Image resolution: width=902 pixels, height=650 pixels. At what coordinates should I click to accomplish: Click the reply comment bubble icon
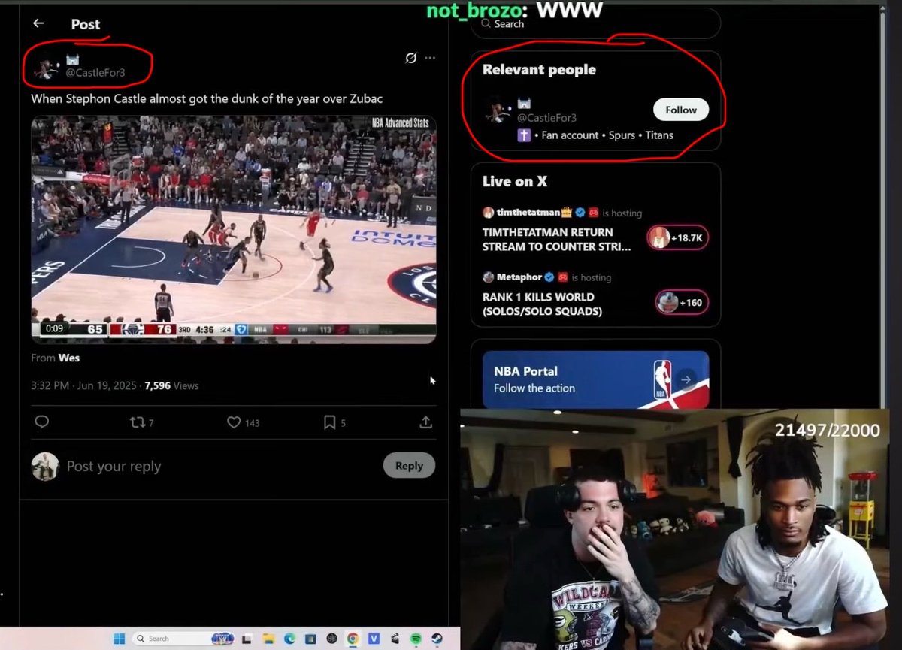coord(42,422)
